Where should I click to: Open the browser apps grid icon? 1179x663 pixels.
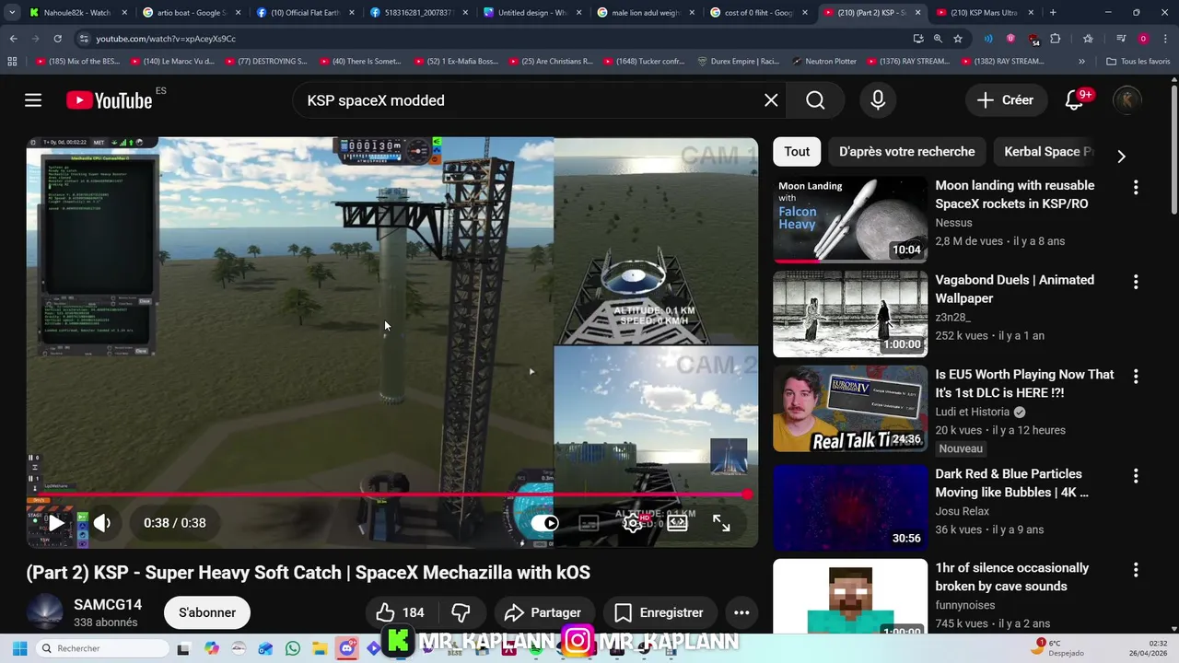[x=12, y=62]
